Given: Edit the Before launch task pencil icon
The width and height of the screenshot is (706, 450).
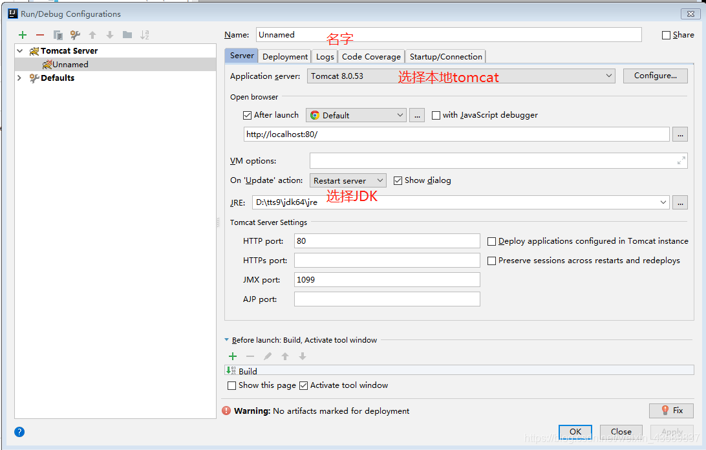Looking at the screenshot, I should pyautogui.click(x=268, y=356).
